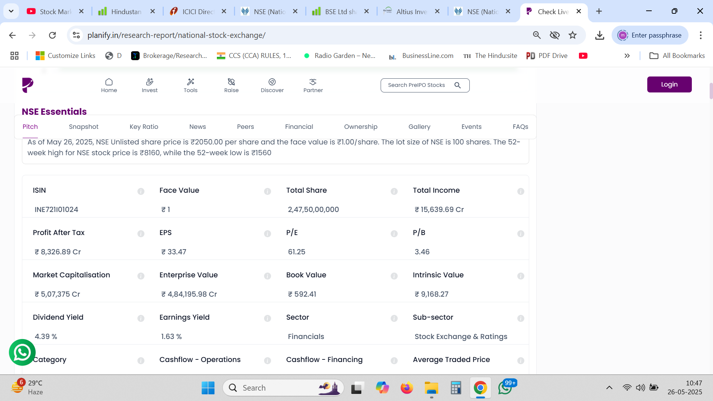
Task: Open the Windows Start button
Action: click(x=208, y=388)
